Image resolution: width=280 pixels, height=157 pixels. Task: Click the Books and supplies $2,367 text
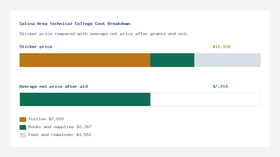coord(60,127)
